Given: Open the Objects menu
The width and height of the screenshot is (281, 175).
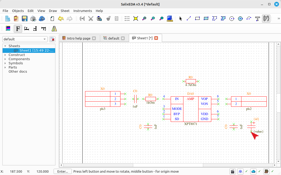Looking at the screenshot, I should click(18, 11).
